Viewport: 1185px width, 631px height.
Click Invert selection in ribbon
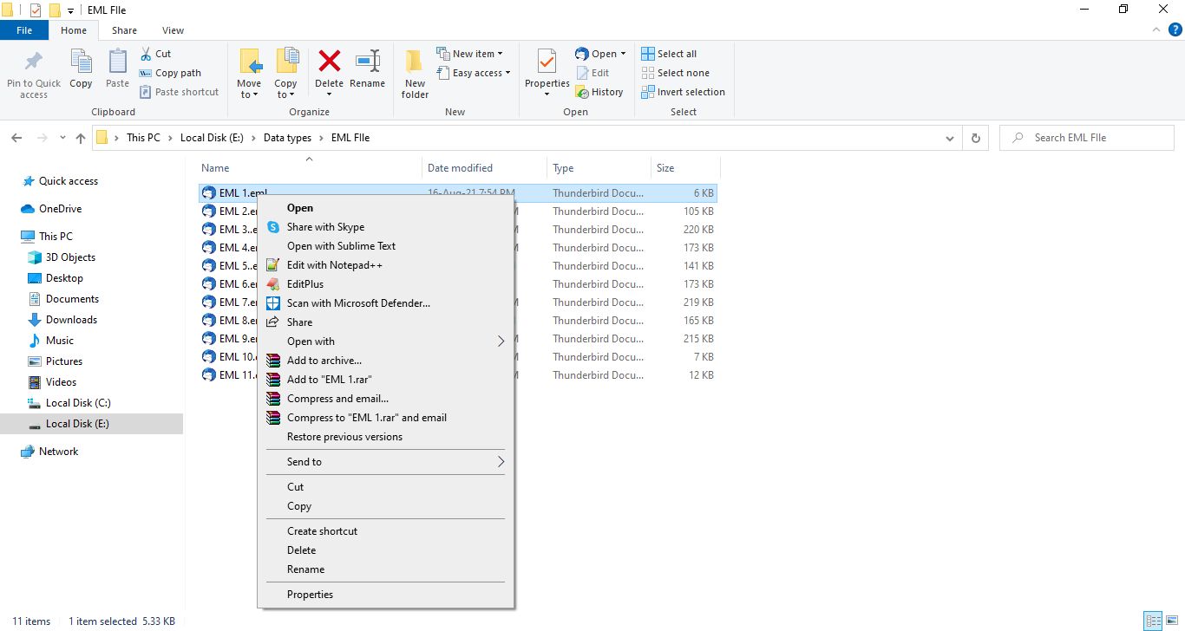[683, 92]
